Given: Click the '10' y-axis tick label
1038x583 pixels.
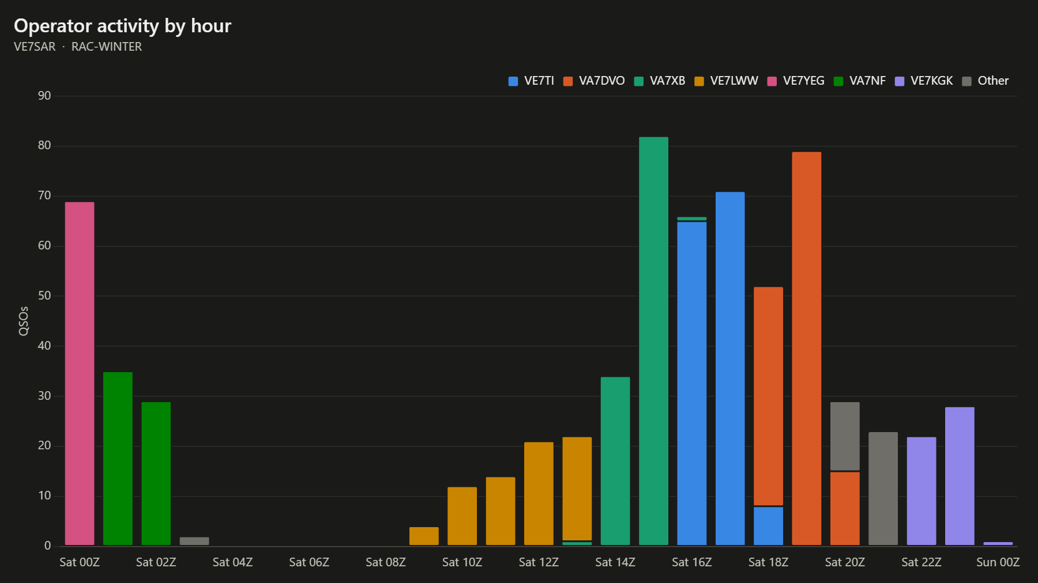Looking at the screenshot, I should [44, 495].
